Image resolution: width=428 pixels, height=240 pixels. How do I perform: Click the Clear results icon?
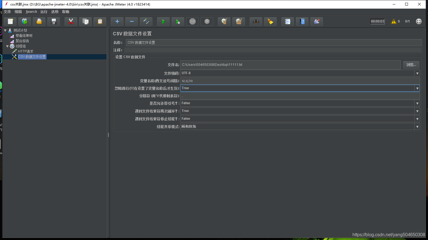(x=224, y=21)
